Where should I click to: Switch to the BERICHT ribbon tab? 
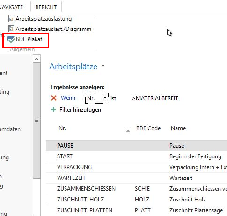[x=46, y=7]
